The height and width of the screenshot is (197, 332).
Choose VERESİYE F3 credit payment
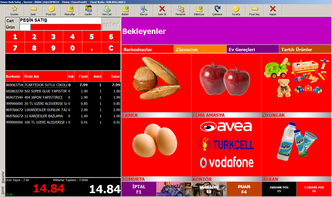(x=209, y=189)
